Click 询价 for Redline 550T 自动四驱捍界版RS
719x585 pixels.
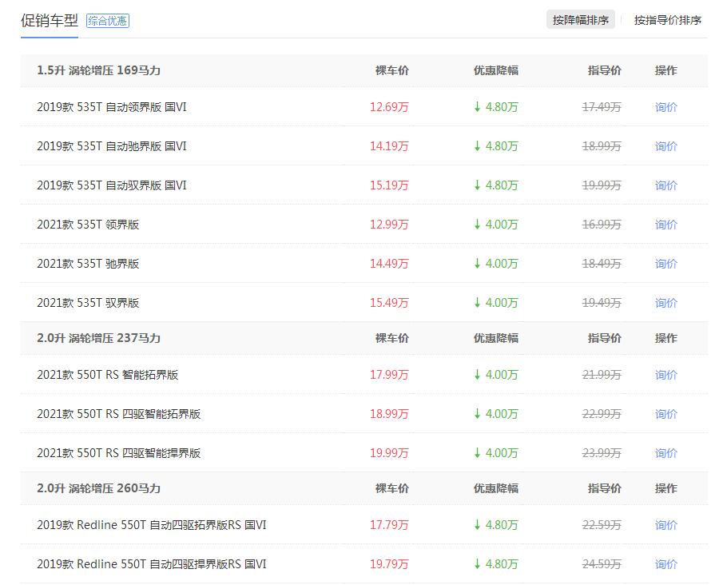pos(665,564)
